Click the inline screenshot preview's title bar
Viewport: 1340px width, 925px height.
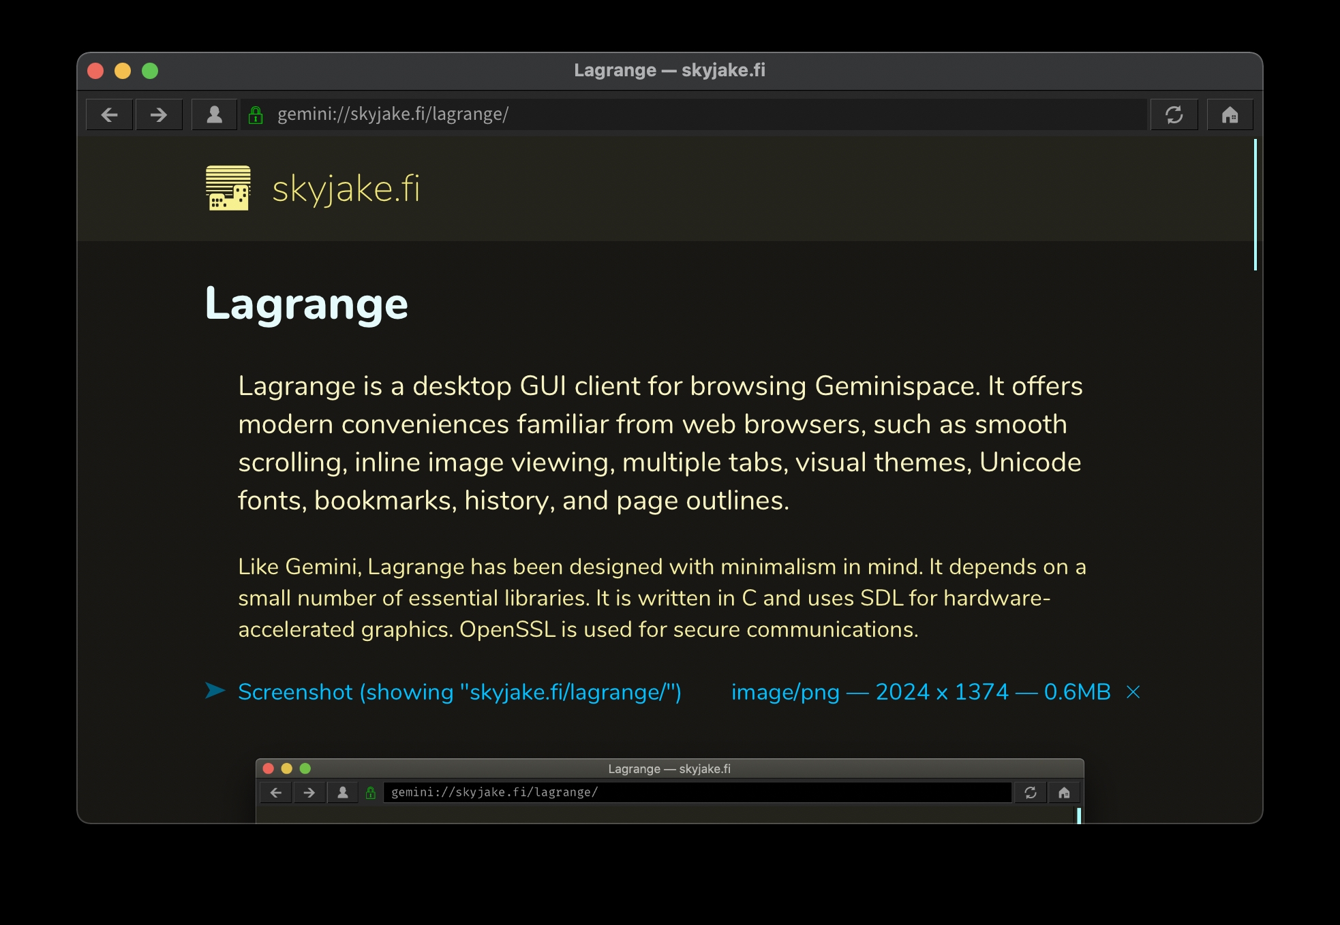[x=669, y=768]
